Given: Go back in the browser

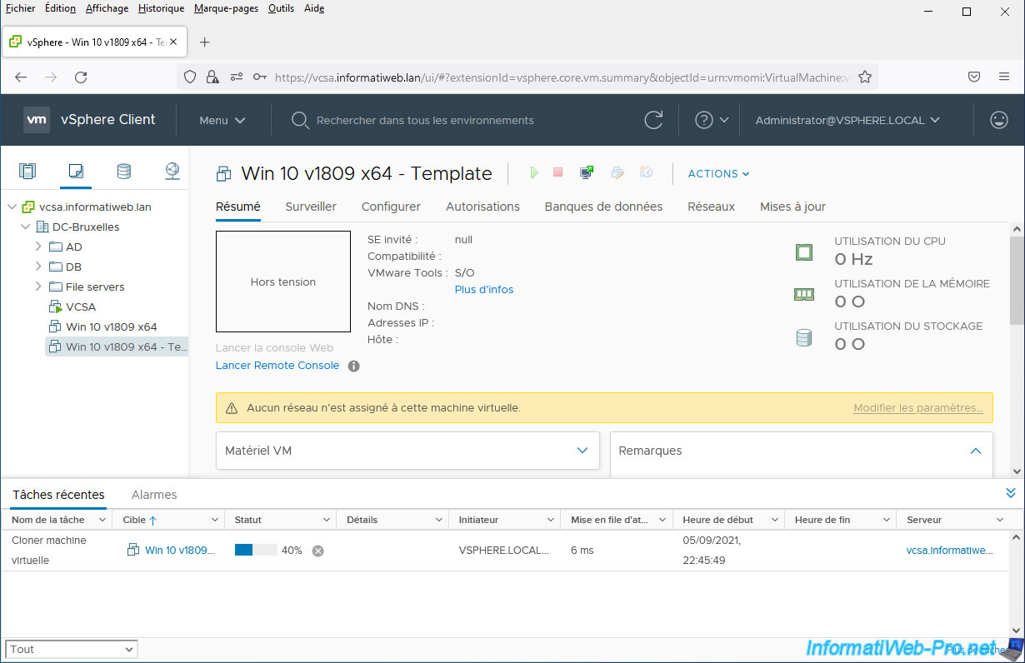Looking at the screenshot, I should click(x=21, y=77).
